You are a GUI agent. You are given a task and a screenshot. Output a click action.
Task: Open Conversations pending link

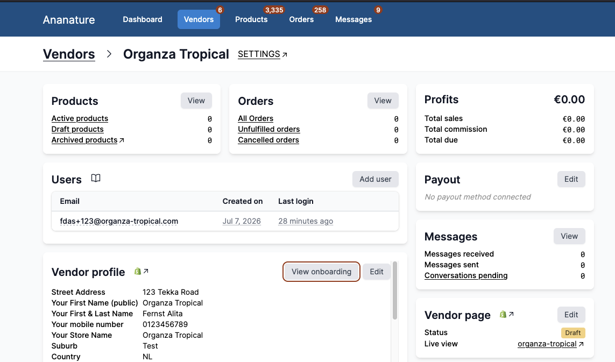tap(466, 276)
